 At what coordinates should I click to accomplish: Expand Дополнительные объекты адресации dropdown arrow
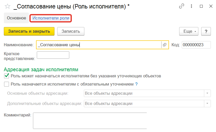point(207,103)
